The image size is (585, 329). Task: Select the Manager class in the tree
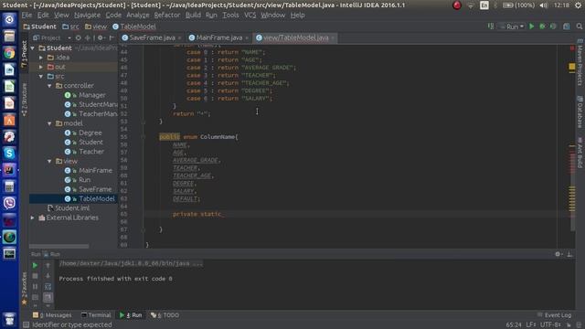click(91, 95)
